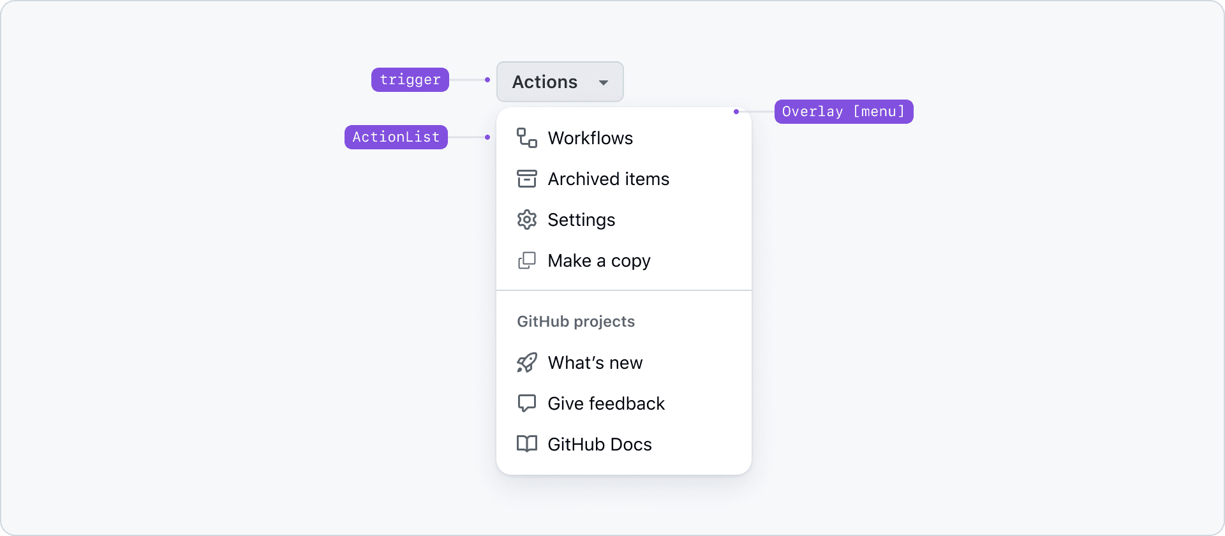
Task: Open GitHub Docs from the menu
Action: (599, 444)
